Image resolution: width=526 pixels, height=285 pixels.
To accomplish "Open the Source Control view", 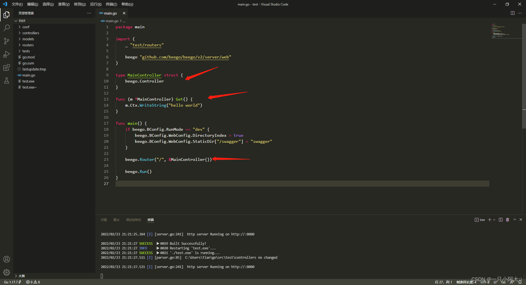I will [x=7, y=41].
